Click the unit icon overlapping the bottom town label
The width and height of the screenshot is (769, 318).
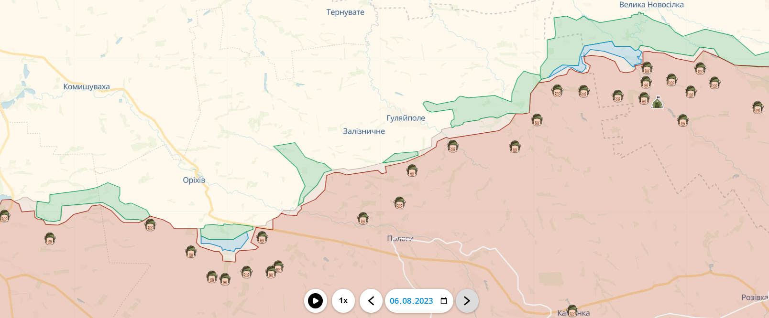click(572, 311)
